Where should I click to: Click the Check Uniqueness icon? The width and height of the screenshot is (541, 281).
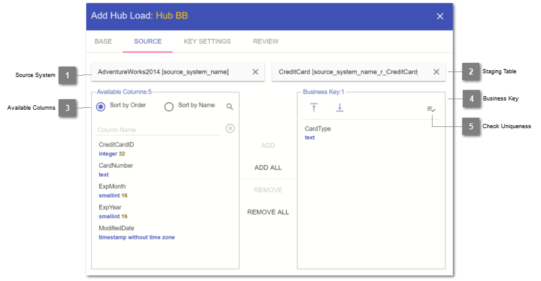pos(431,109)
